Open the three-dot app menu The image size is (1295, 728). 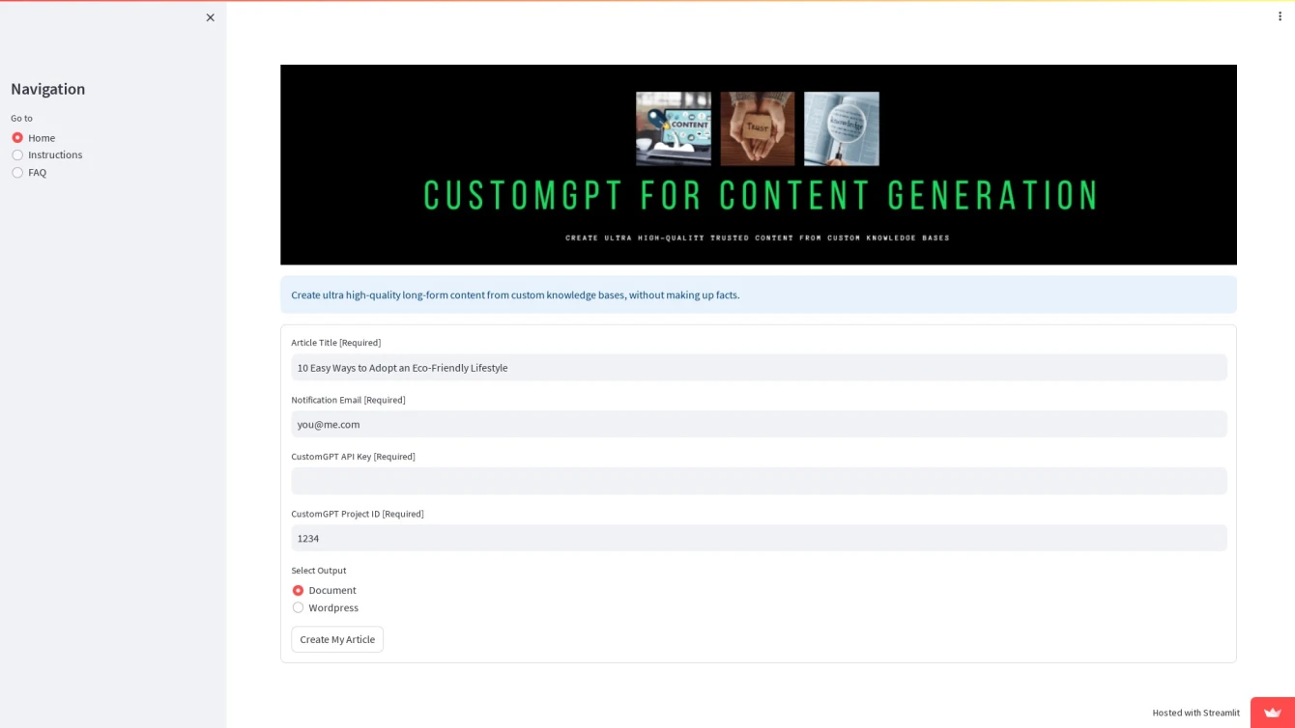(1281, 16)
